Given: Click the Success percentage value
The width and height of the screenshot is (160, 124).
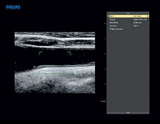Looking at the screenshot, I should [136, 26].
